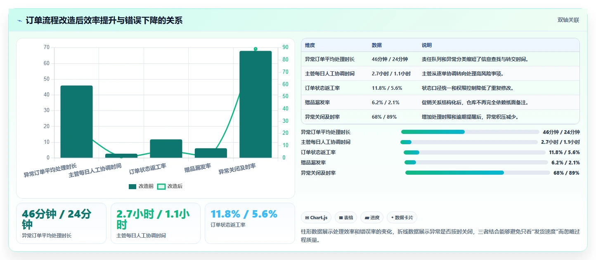Select table cell 2.7小时 / 1.1小时

[x=391, y=74]
